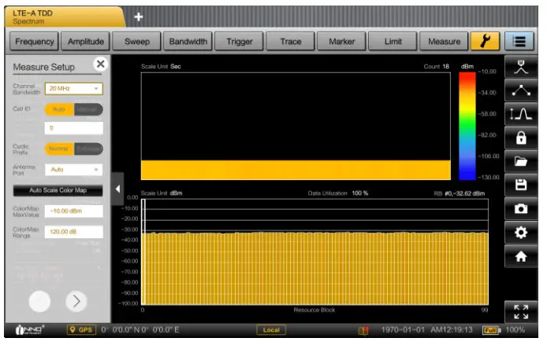Open the Frequency menu
Image resolution: width=547 pixels, height=349 pixels.
coord(34,42)
